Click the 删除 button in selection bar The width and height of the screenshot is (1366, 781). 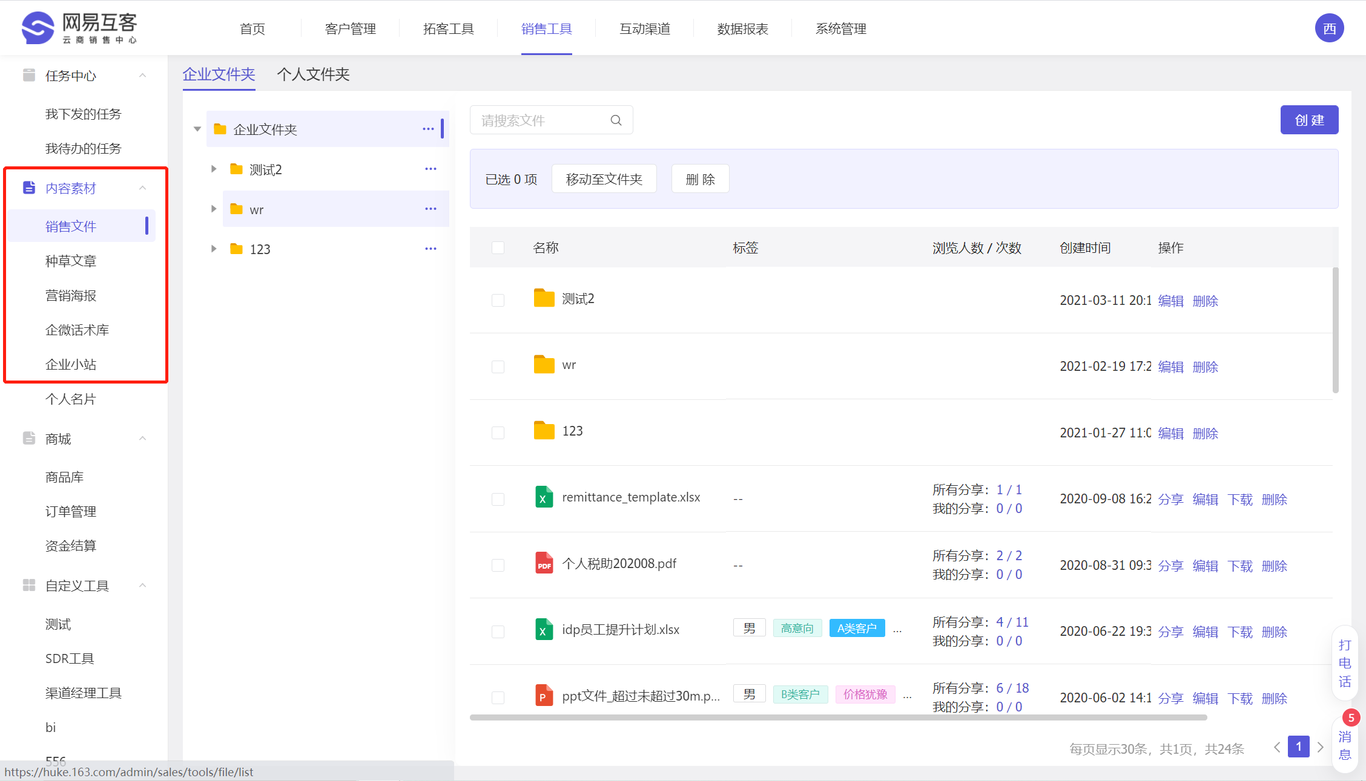click(700, 178)
